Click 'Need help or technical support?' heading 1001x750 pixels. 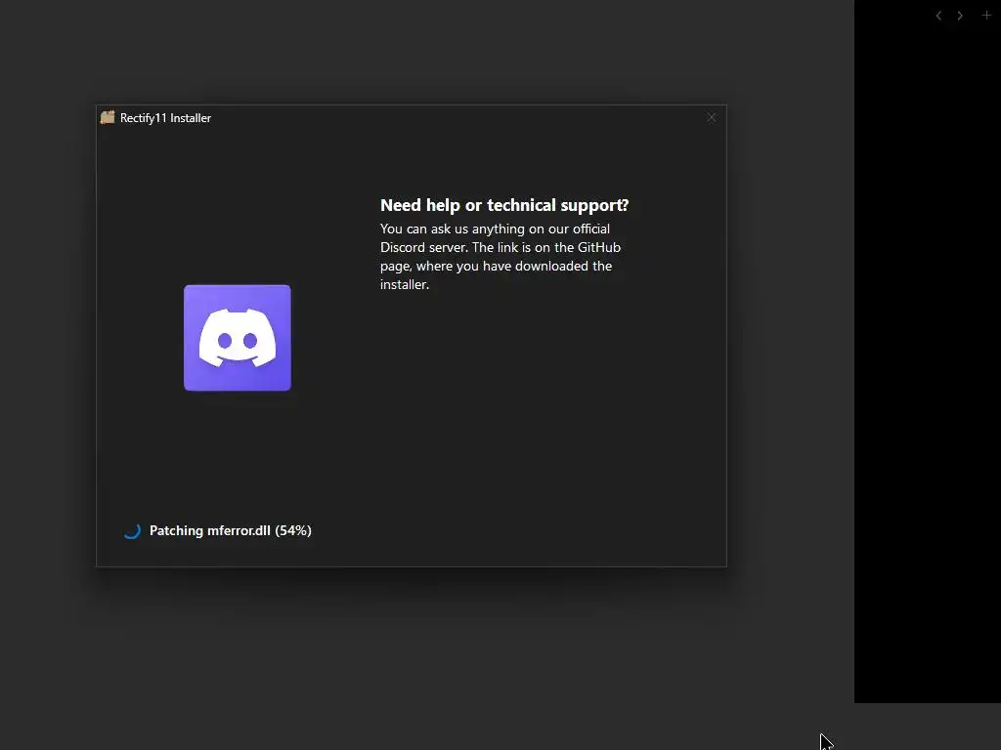(504, 205)
